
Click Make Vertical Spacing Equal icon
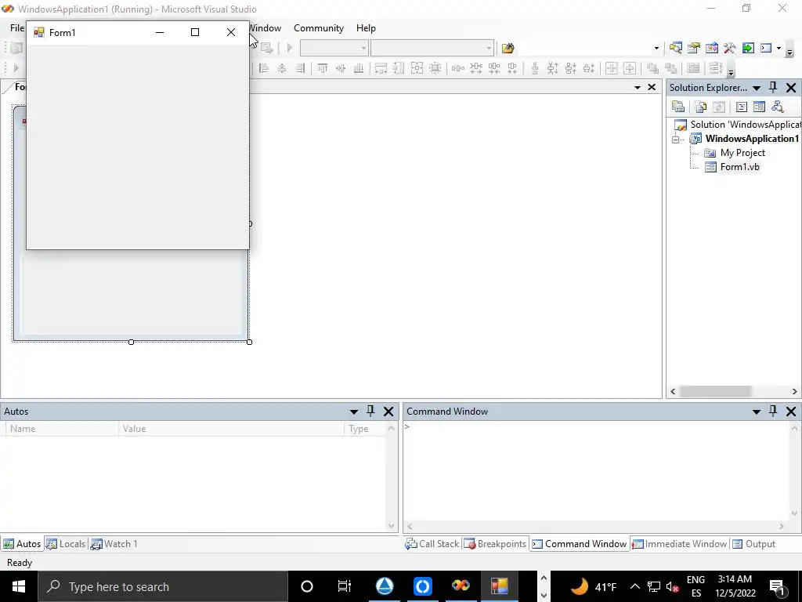(534, 68)
